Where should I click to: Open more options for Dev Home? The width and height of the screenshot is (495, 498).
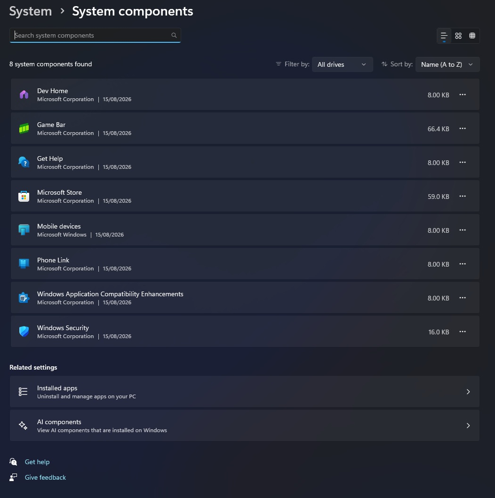coord(462,95)
